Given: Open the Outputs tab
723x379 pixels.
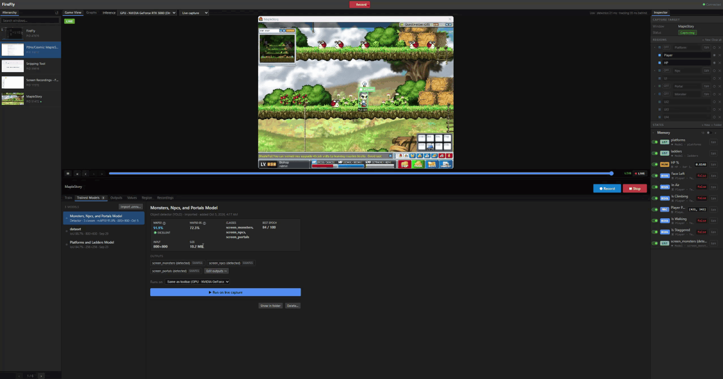Looking at the screenshot, I should 116,198.
